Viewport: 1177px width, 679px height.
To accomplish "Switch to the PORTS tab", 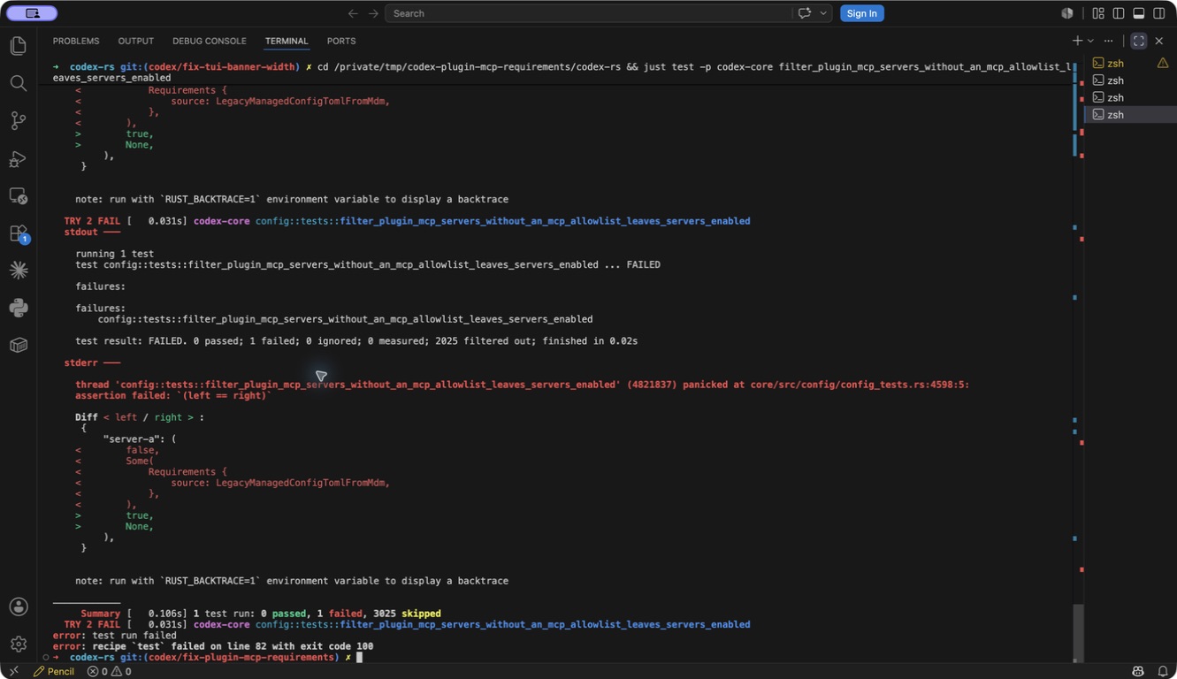I will click(341, 41).
